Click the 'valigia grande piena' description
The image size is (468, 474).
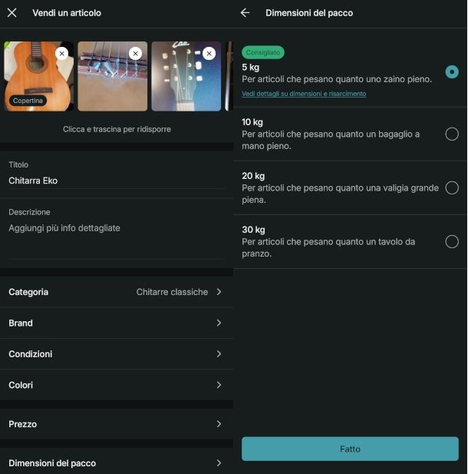pyautogui.click(x=340, y=194)
